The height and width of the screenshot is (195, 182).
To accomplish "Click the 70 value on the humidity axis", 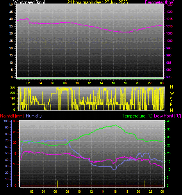I will [7, 141].
